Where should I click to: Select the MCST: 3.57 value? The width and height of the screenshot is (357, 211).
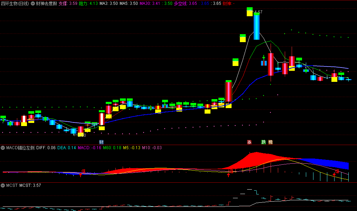click(30, 185)
